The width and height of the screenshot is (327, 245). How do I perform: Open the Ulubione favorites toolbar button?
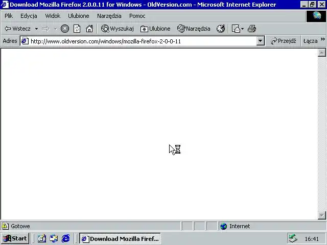155,29
